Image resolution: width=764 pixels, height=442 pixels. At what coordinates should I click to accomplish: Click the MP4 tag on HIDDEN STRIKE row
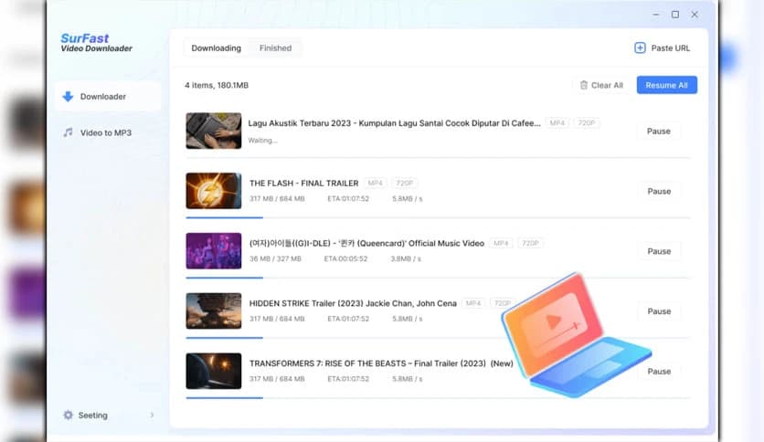(x=473, y=303)
